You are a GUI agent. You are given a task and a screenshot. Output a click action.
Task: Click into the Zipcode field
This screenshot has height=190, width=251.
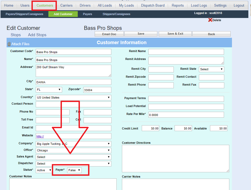pyautogui.click(x=97, y=90)
